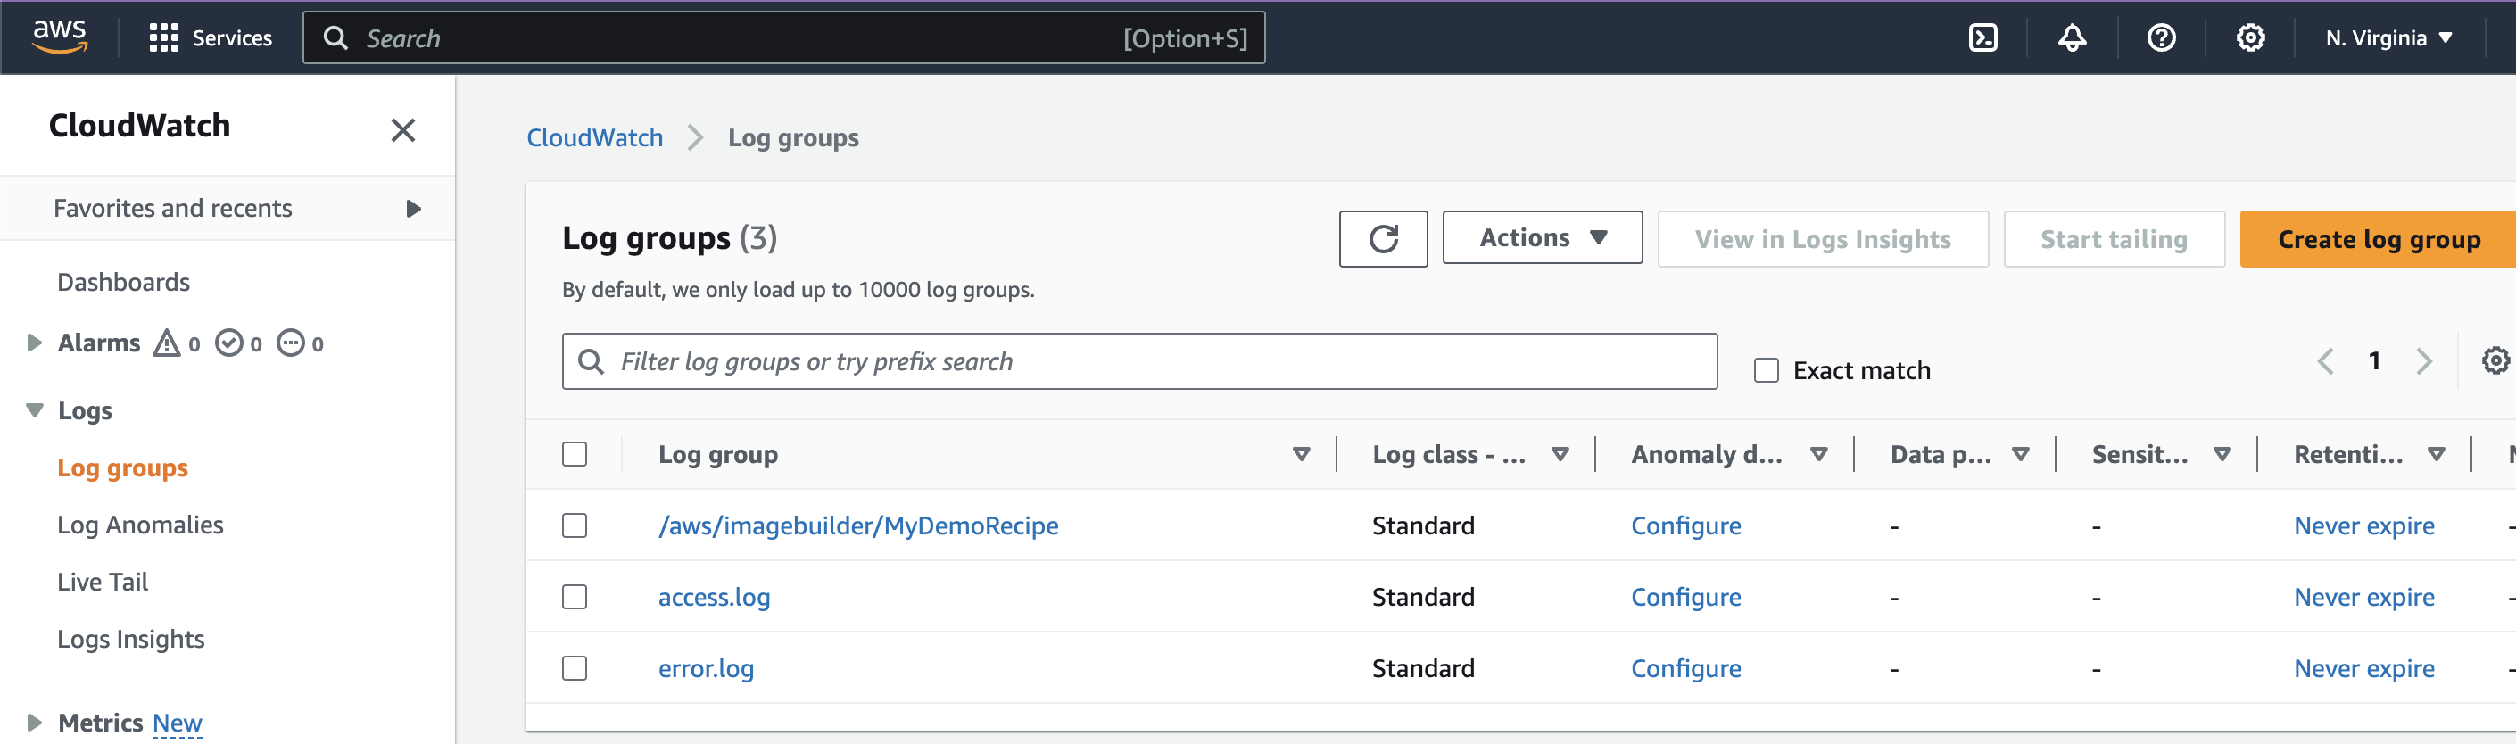Go to Log Anomalies in the sidebar
This screenshot has width=2516, height=744.
(x=140, y=525)
